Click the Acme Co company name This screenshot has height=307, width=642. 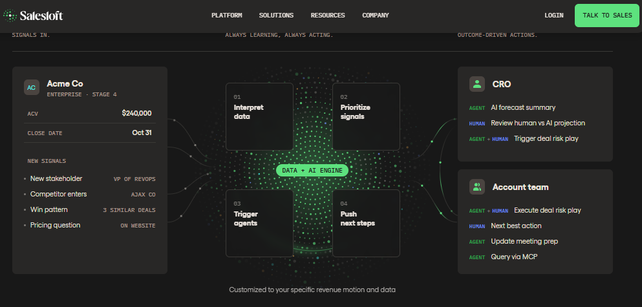coord(65,83)
